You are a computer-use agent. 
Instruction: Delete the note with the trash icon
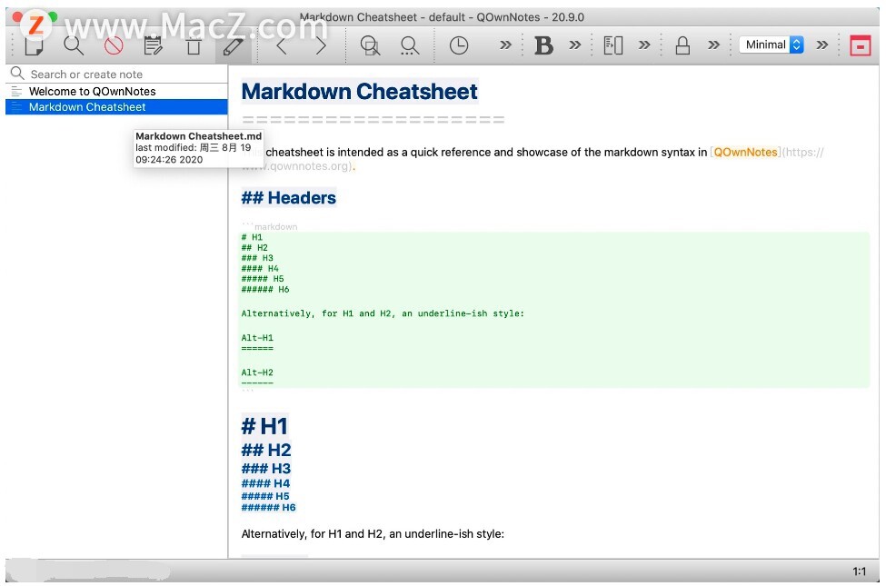pyautogui.click(x=194, y=45)
